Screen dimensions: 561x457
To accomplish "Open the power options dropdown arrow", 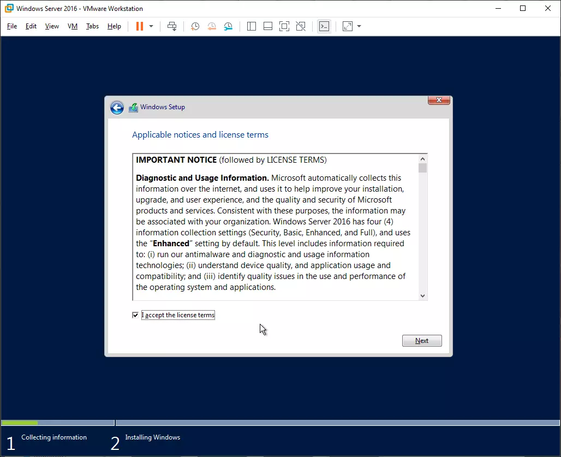I will pos(151,26).
